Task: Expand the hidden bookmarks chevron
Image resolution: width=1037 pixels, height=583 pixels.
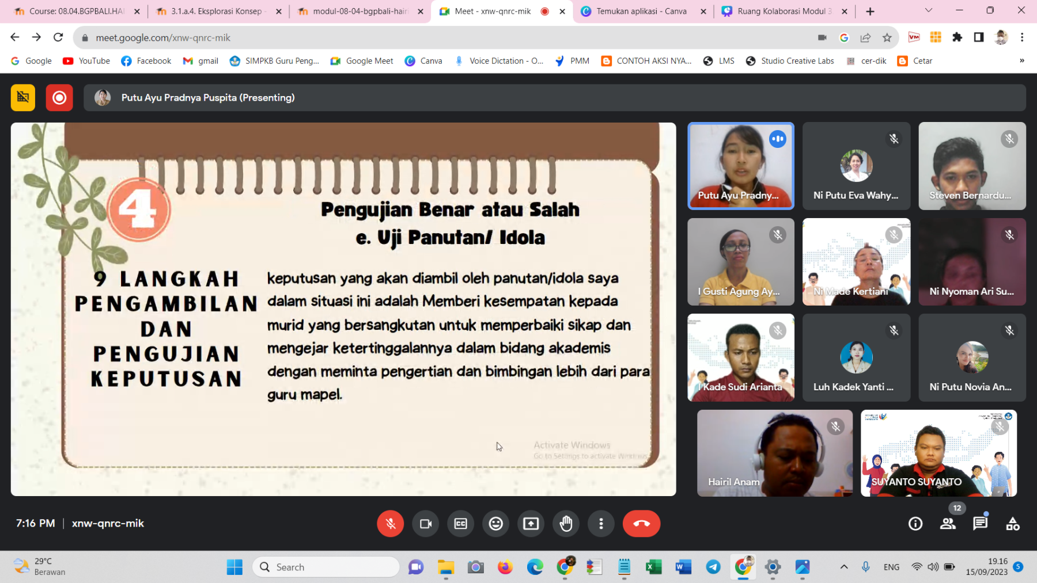Action: (x=1021, y=61)
